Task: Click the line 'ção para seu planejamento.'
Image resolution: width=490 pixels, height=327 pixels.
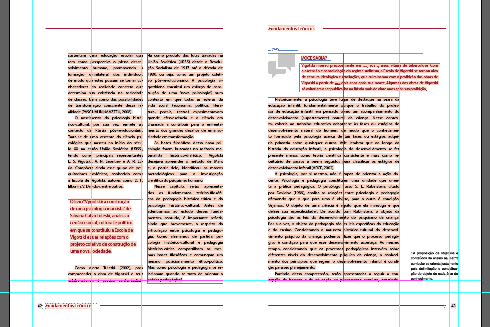Action: click(x=292, y=267)
